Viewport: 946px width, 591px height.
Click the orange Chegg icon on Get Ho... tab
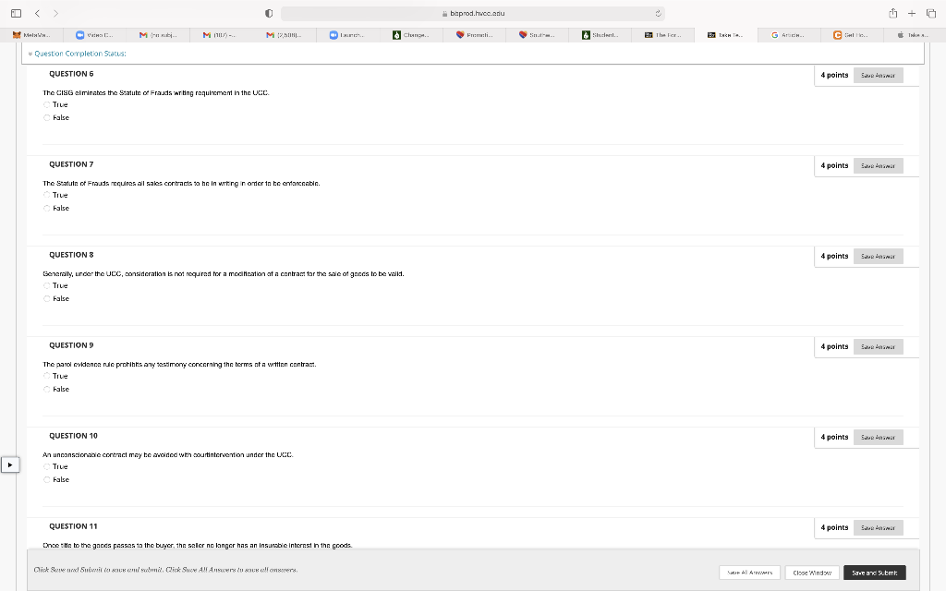(x=837, y=35)
